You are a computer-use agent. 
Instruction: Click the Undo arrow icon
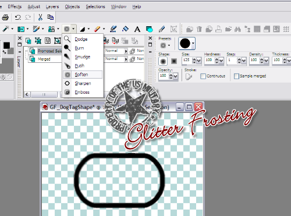coord(18,17)
